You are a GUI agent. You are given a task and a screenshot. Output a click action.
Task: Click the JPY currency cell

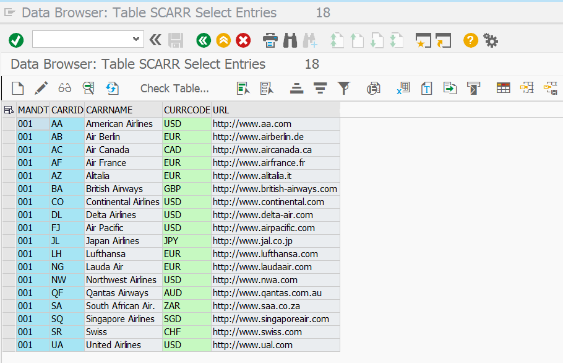(x=187, y=241)
